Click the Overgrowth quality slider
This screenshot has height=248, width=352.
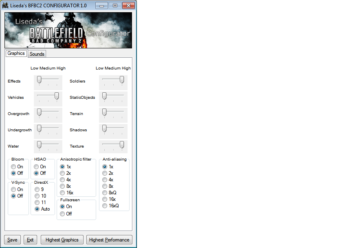(48, 115)
